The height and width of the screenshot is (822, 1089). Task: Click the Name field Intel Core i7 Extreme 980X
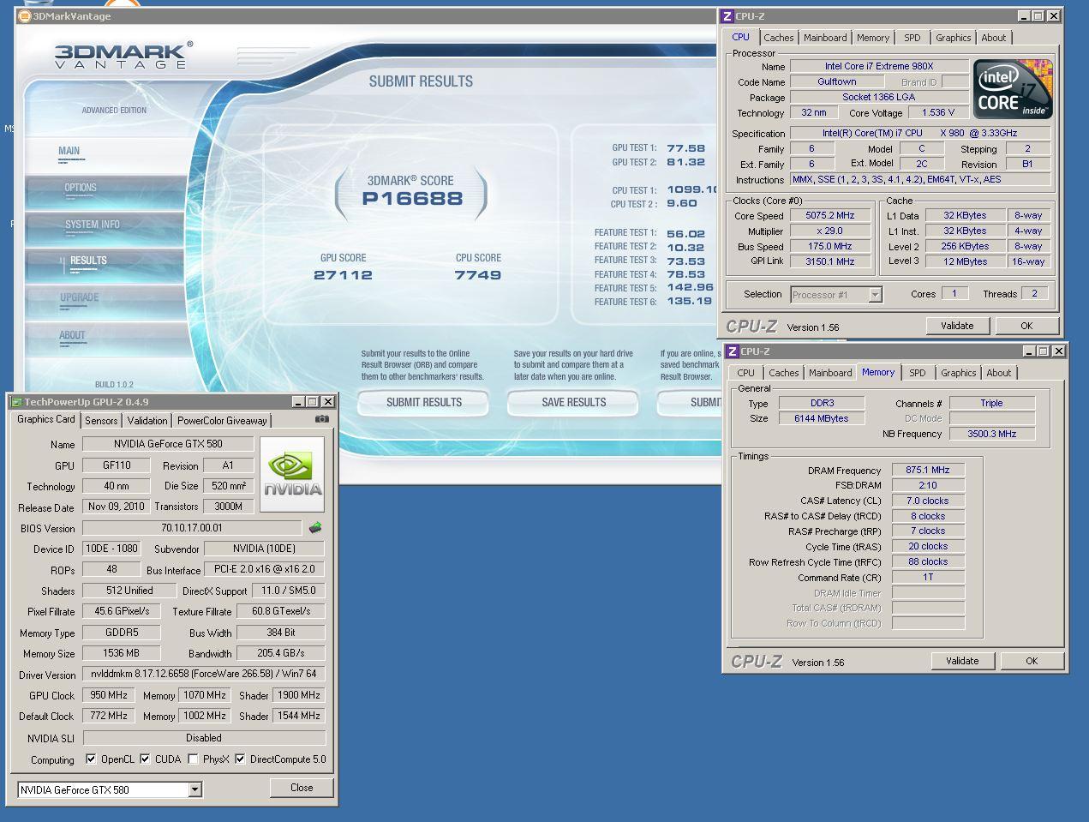tap(879, 66)
